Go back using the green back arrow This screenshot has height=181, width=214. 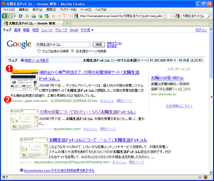click(4, 16)
